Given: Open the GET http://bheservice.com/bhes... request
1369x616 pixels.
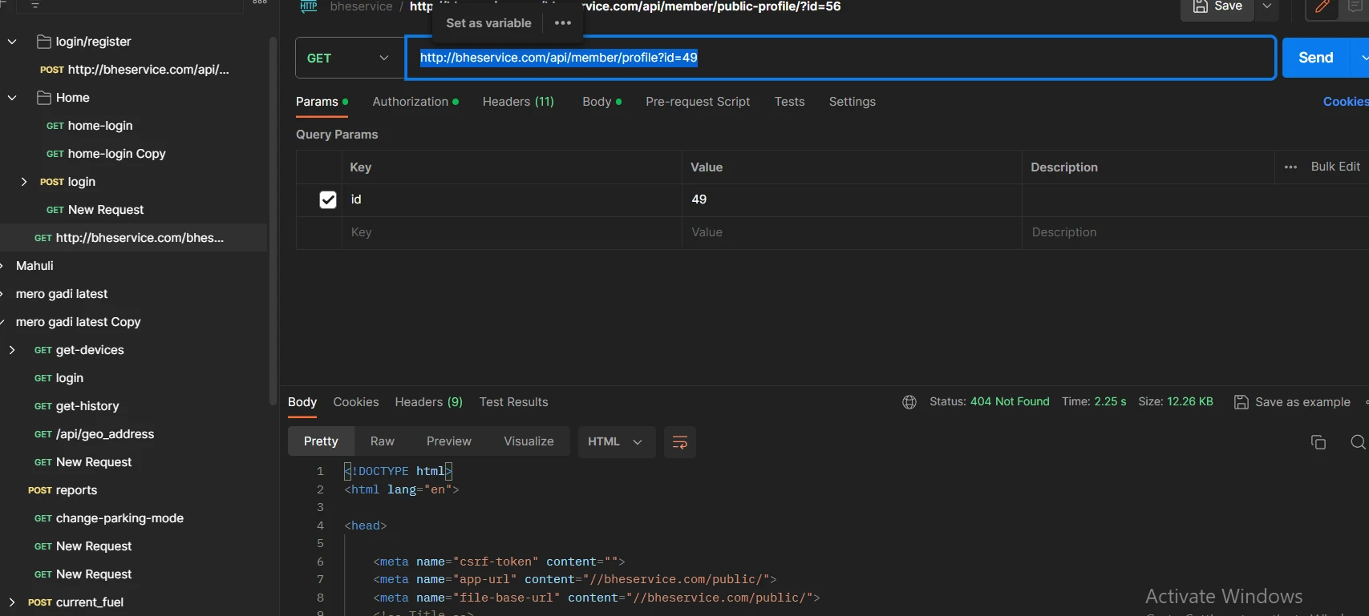Looking at the screenshot, I should [129, 238].
